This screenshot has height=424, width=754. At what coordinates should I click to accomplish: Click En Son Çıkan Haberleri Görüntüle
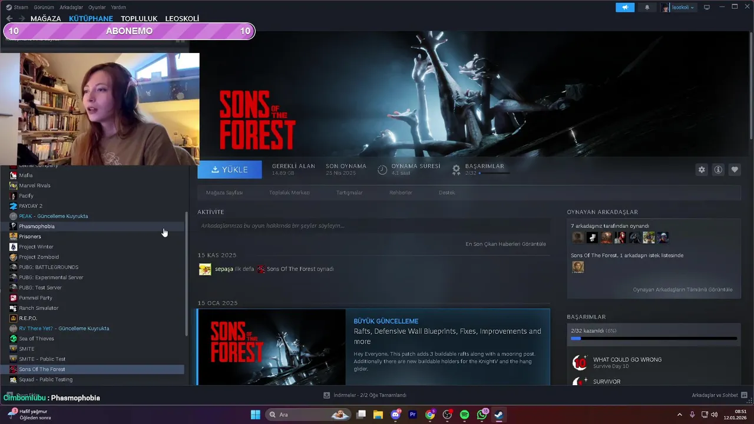tap(505, 244)
